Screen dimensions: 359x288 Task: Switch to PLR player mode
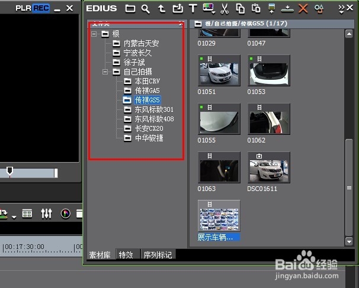tap(23, 8)
